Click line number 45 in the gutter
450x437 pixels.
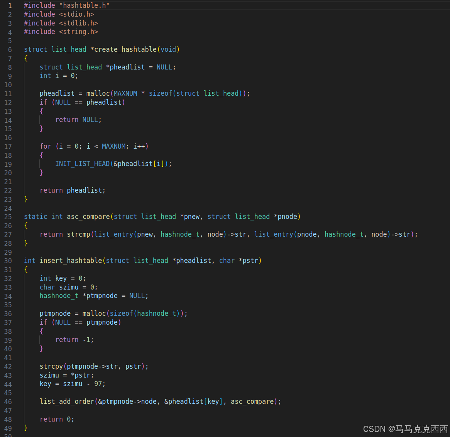point(8,393)
